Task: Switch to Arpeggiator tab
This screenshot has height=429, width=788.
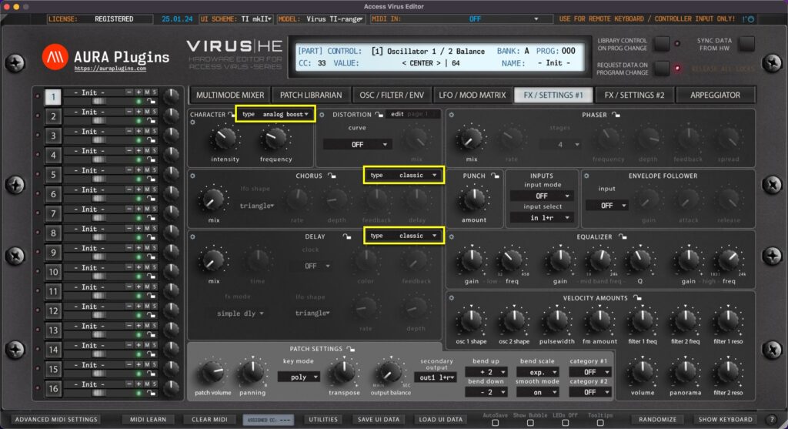Action: point(715,95)
